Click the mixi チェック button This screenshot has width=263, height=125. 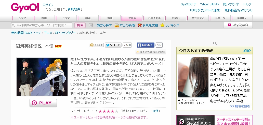[x=96, y=45]
